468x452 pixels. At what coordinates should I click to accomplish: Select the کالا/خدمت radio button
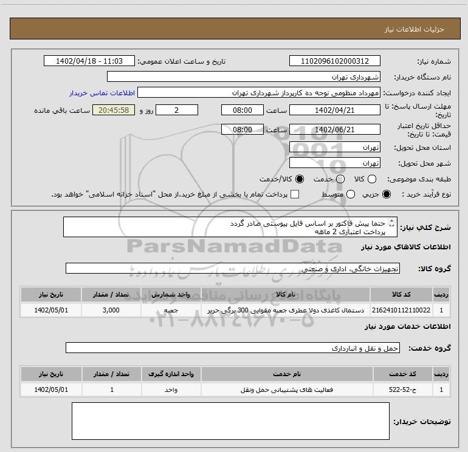point(300,179)
